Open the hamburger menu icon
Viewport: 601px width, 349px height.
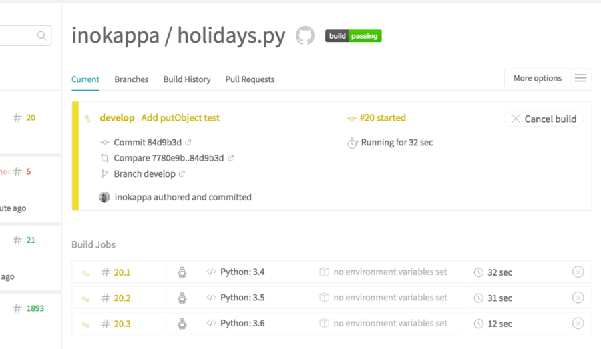point(580,78)
